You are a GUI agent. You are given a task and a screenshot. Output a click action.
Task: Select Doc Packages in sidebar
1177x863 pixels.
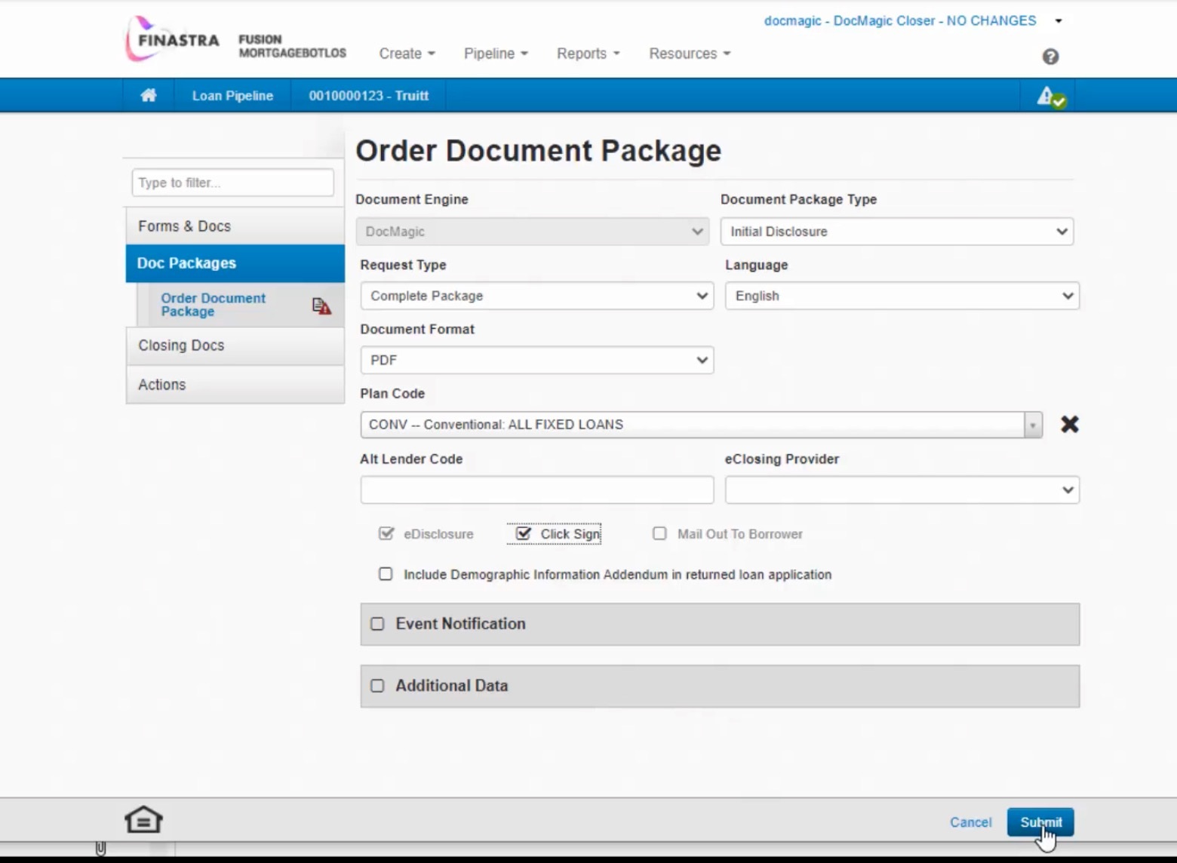(235, 263)
